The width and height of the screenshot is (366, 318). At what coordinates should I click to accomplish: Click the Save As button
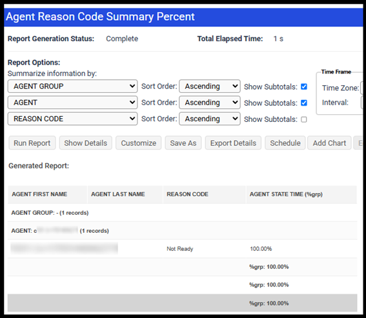pos(183,143)
